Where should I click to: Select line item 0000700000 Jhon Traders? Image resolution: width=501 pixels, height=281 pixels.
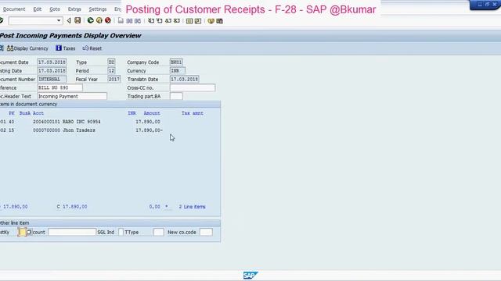pyautogui.click(x=64, y=130)
